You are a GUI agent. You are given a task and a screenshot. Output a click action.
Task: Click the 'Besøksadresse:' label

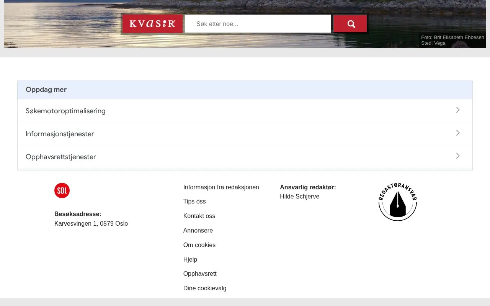pyautogui.click(x=78, y=214)
